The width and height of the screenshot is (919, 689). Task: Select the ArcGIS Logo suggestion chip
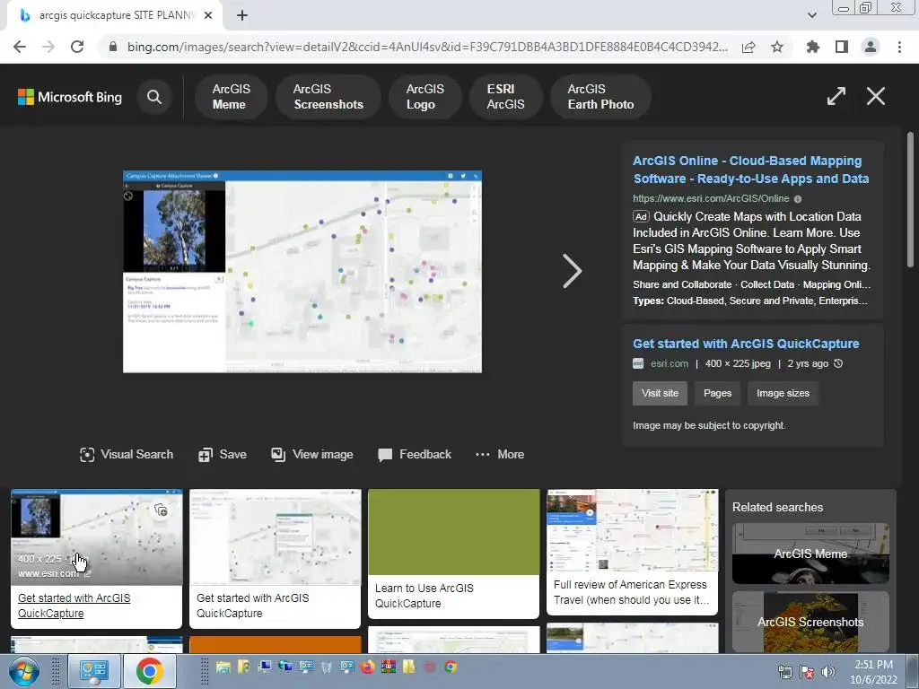[x=424, y=97]
